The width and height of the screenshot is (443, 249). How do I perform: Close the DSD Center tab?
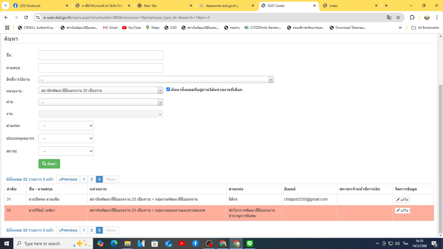coord(314,6)
